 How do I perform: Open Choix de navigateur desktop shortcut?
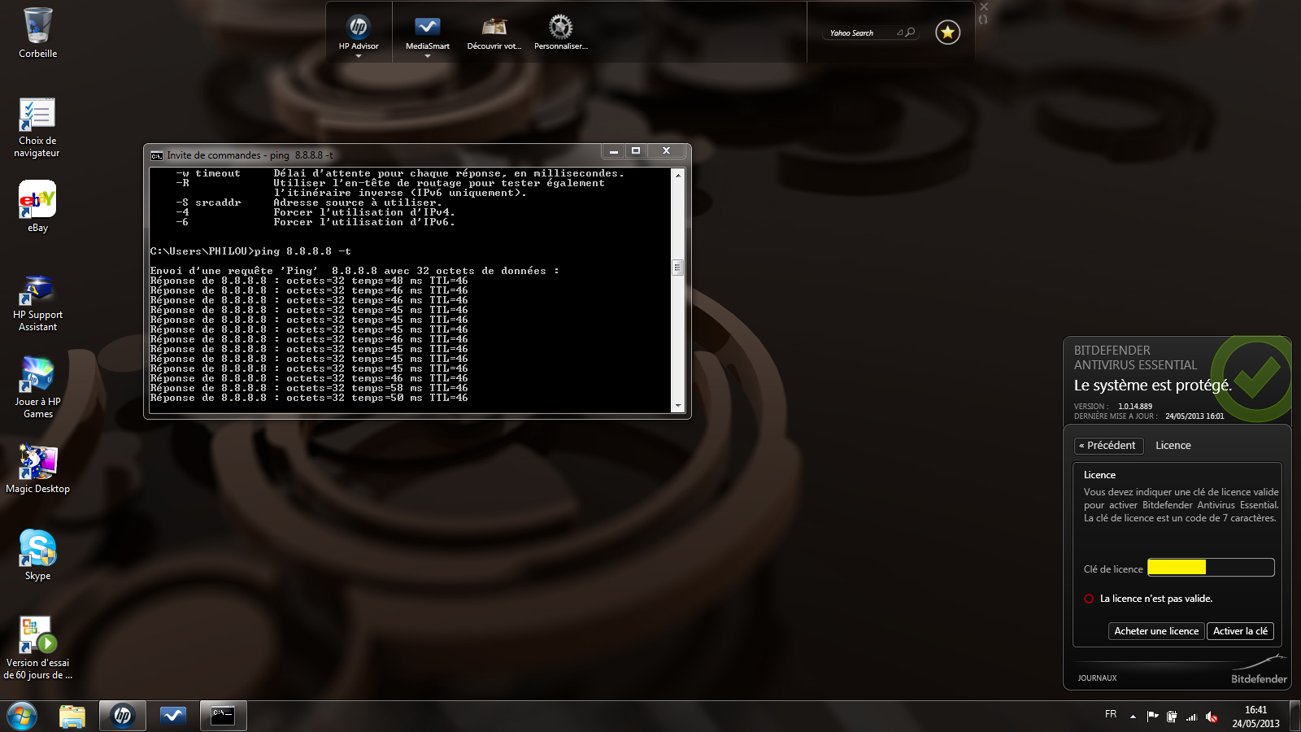click(x=37, y=128)
